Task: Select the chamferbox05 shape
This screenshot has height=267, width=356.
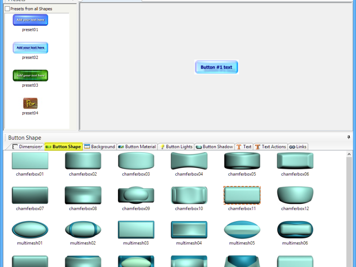Action: (242, 161)
